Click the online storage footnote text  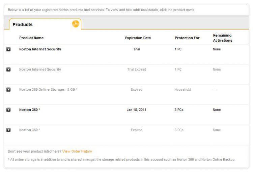(121, 160)
